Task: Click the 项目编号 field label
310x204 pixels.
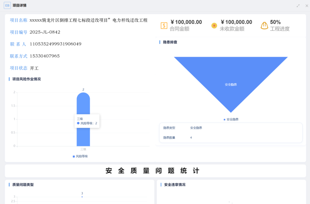Action: (x=19, y=32)
